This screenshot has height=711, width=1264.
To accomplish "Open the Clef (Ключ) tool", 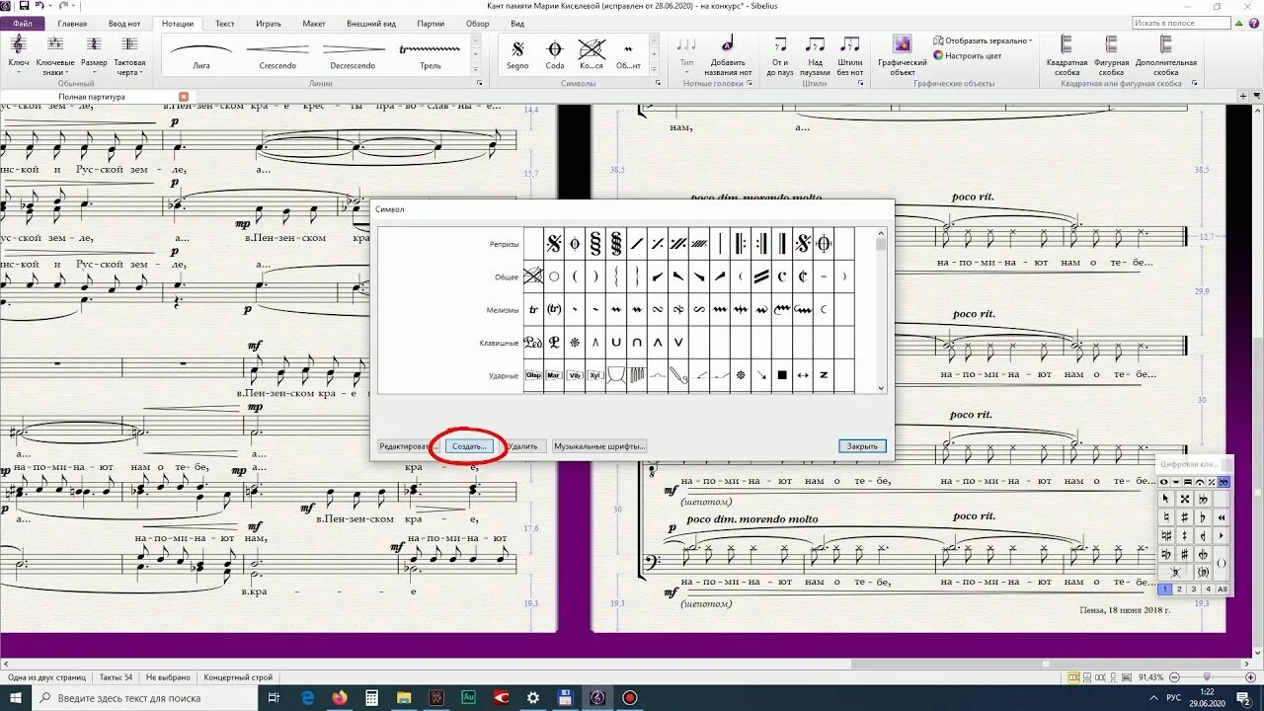I will tap(18, 55).
